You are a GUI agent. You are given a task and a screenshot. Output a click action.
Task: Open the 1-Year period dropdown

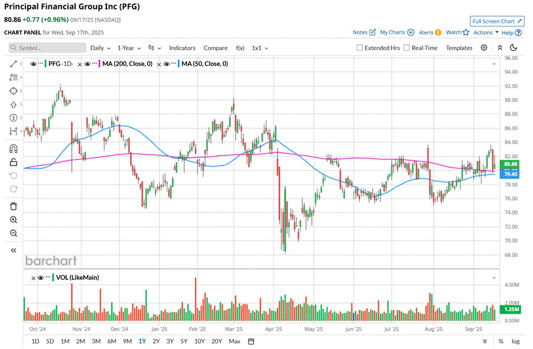tap(129, 48)
